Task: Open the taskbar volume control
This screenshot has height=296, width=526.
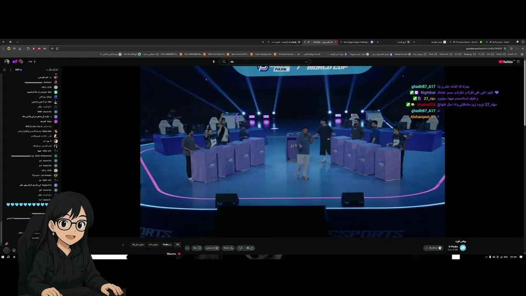Action: click(494, 257)
